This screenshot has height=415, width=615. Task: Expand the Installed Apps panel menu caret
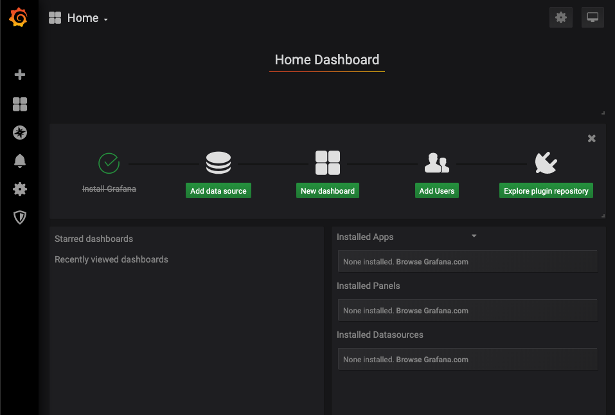coord(474,236)
